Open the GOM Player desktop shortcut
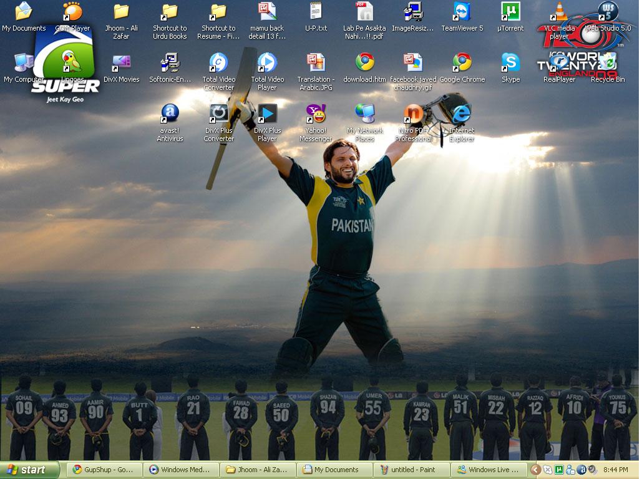The height and width of the screenshot is (479, 642). pyautogui.click(x=72, y=12)
